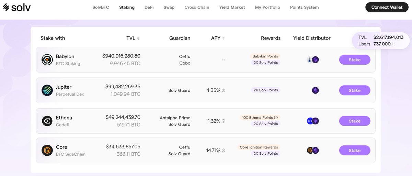Click the info icon on 10X Ethena Points

276,118
